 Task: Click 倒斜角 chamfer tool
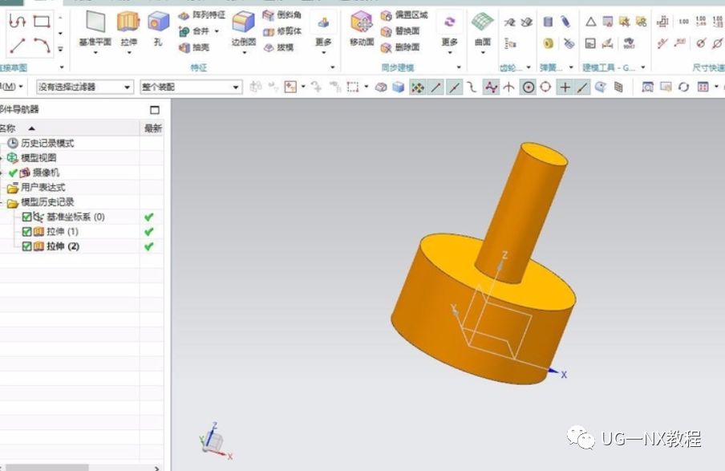282,15
